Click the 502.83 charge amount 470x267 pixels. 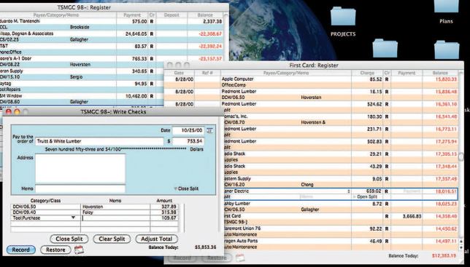374,142
